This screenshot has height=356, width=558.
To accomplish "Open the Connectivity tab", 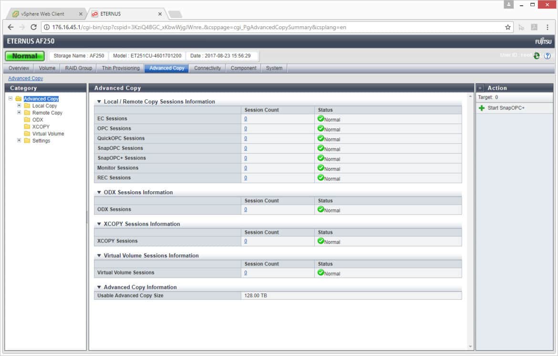I will click(x=207, y=68).
